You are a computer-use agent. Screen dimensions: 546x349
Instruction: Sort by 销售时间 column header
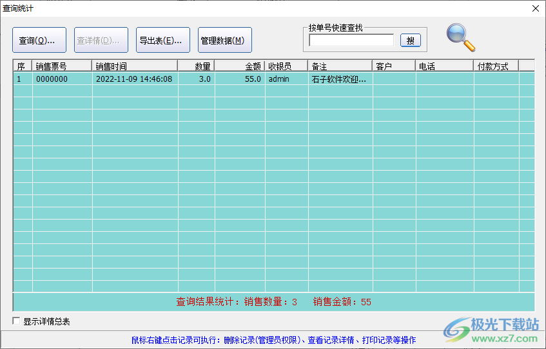coord(135,66)
